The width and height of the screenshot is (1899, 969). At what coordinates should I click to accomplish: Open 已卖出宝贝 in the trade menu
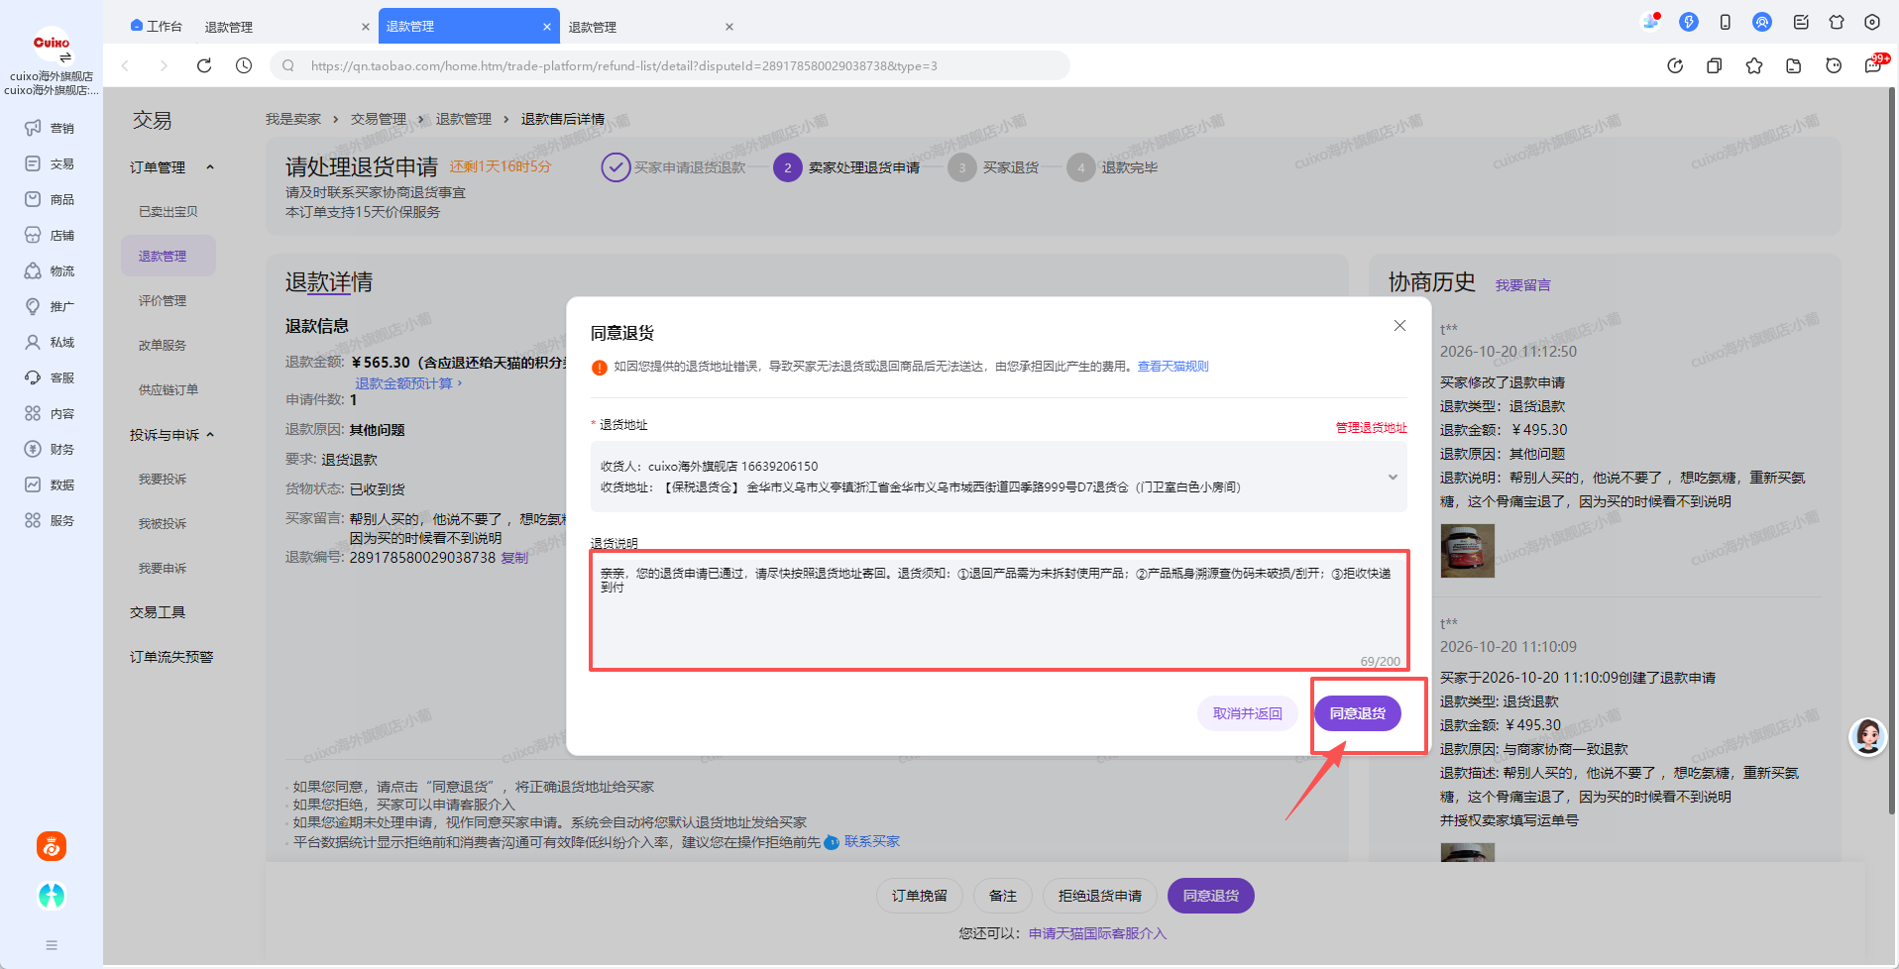tap(168, 212)
